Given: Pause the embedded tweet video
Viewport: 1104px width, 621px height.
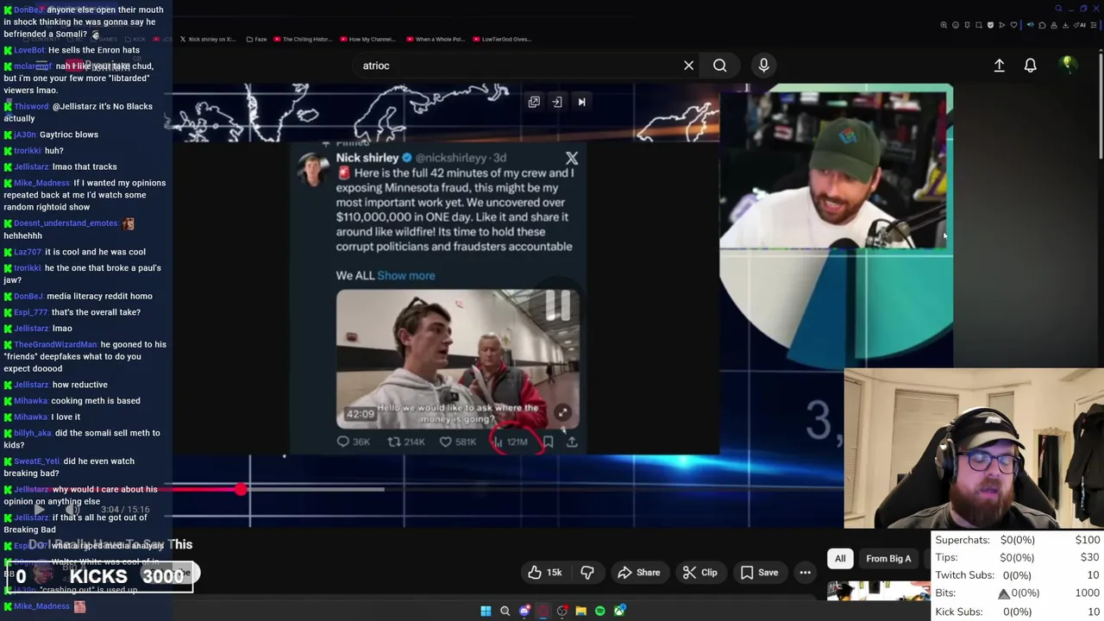Looking at the screenshot, I should 558,304.
